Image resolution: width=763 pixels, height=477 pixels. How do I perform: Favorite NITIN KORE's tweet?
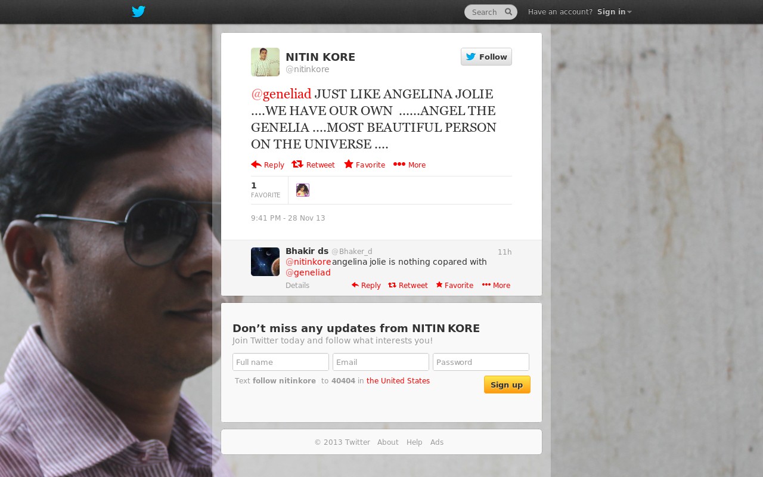tap(364, 165)
